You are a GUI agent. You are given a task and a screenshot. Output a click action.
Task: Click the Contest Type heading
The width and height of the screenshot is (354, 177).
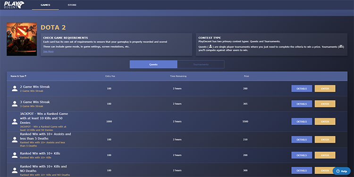point(210,38)
